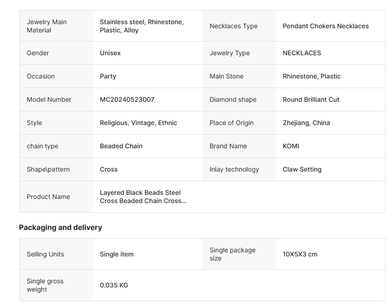Viewport: 392px width, 308px height.
Task: Select the Claw Setting value
Action: click(x=302, y=169)
